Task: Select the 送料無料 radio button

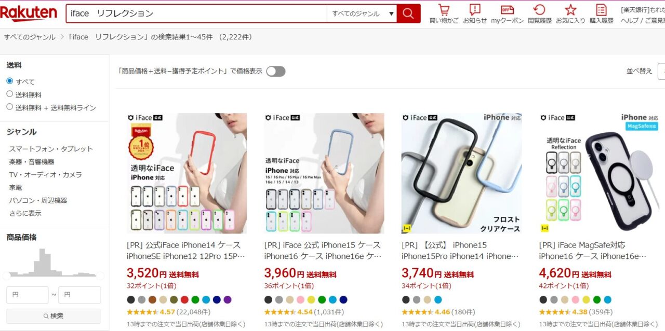Action: [9, 94]
